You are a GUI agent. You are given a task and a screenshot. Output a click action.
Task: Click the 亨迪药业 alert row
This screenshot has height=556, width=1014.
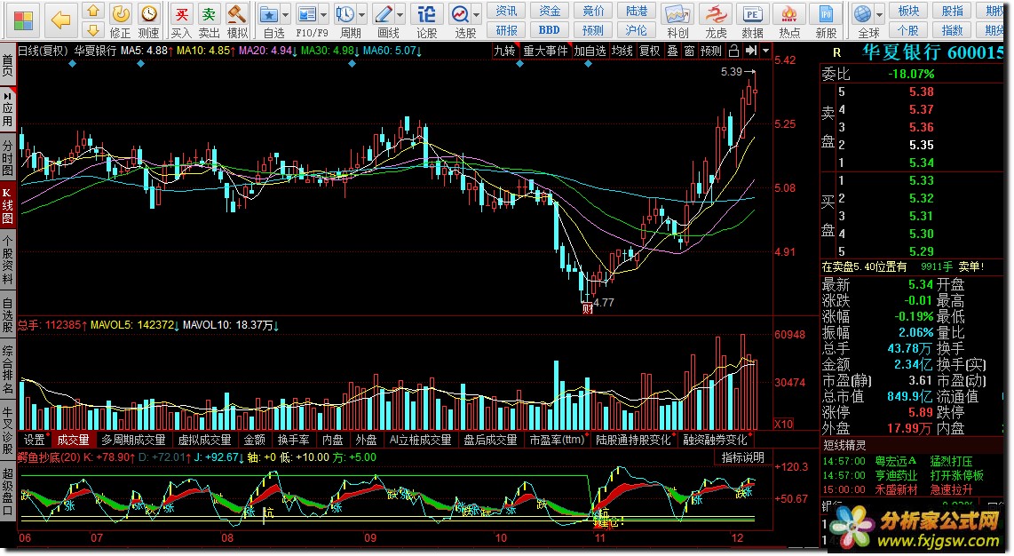pos(904,475)
